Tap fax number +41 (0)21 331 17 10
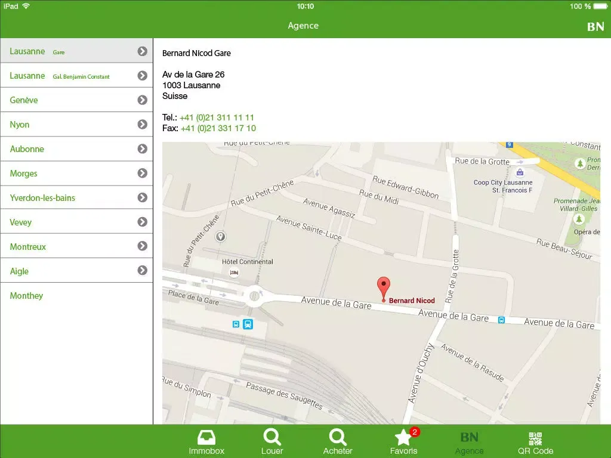The width and height of the screenshot is (611, 458). pyautogui.click(x=218, y=128)
